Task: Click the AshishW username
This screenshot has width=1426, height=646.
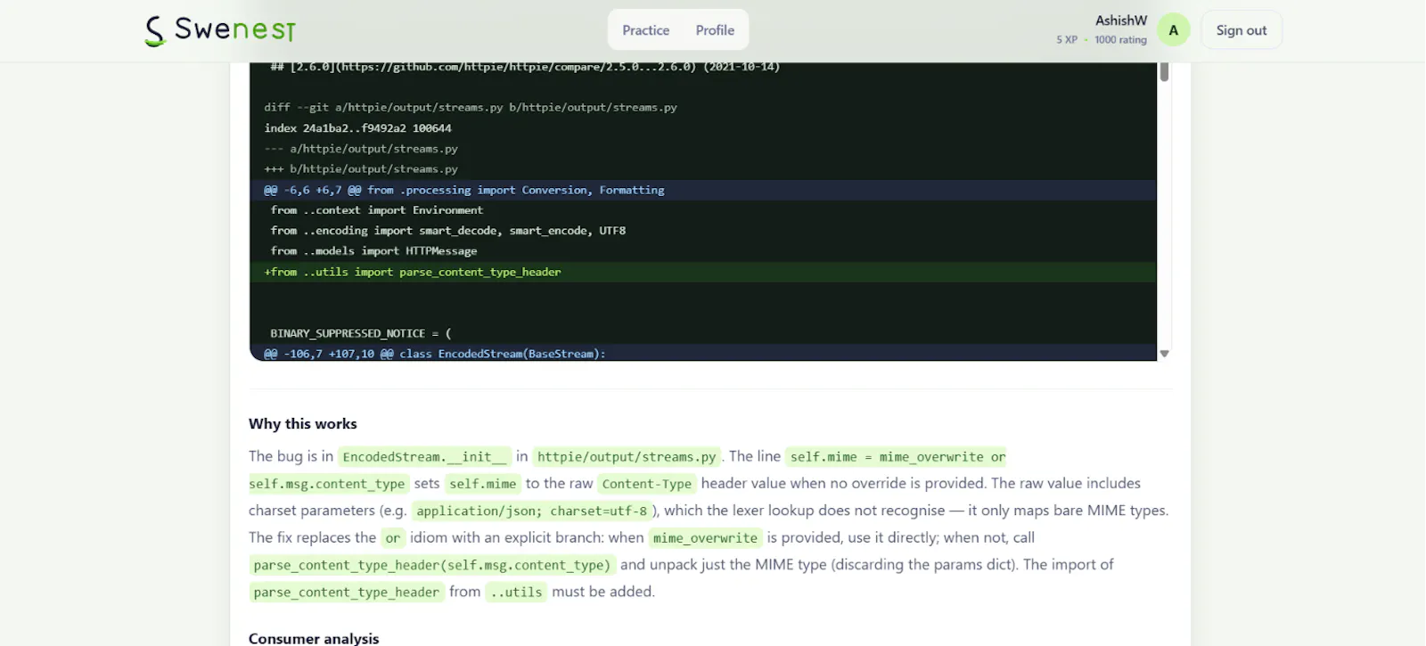Action: (x=1120, y=20)
